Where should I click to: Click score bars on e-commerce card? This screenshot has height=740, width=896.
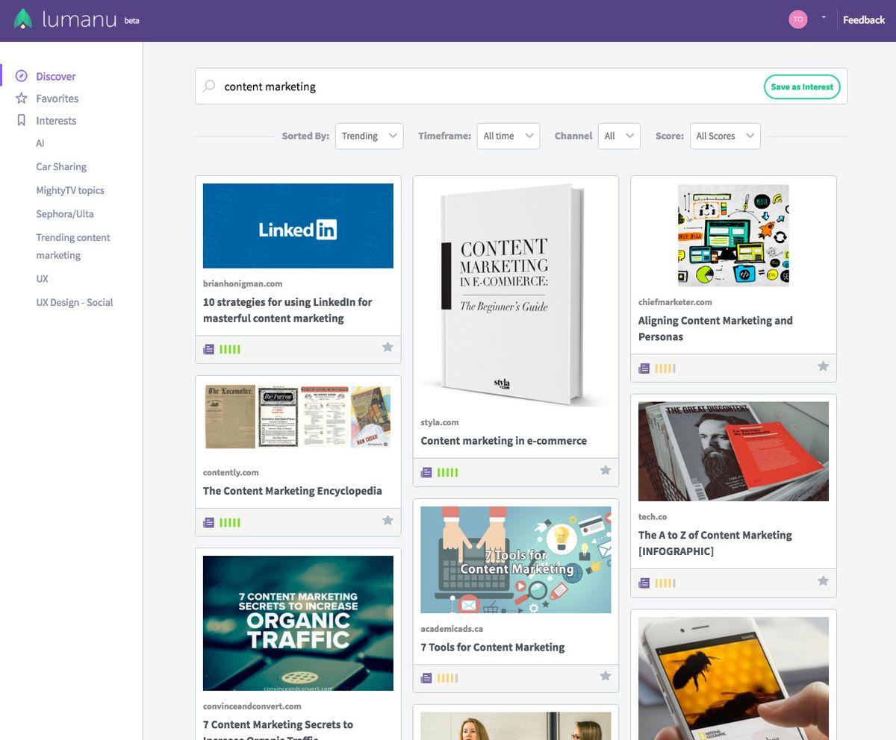pyautogui.click(x=448, y=472)
